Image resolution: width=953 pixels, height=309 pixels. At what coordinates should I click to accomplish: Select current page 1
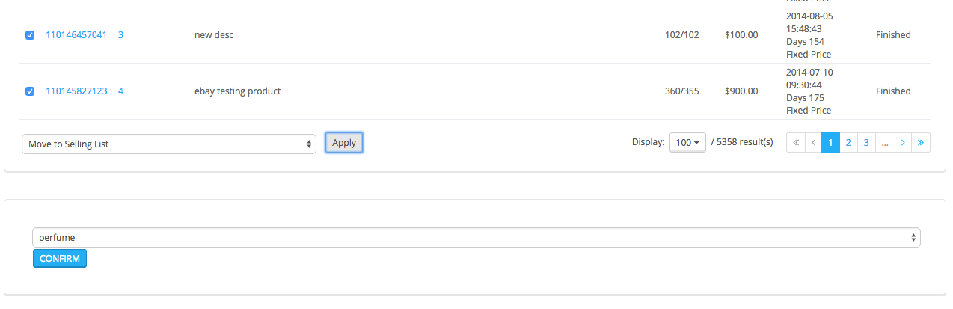pyautogui.click(x=830, y=143)
